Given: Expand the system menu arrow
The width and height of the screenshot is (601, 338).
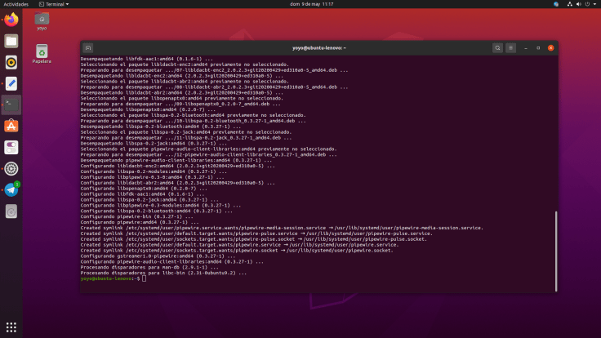Looking at the screenshot, I should 594,4.
